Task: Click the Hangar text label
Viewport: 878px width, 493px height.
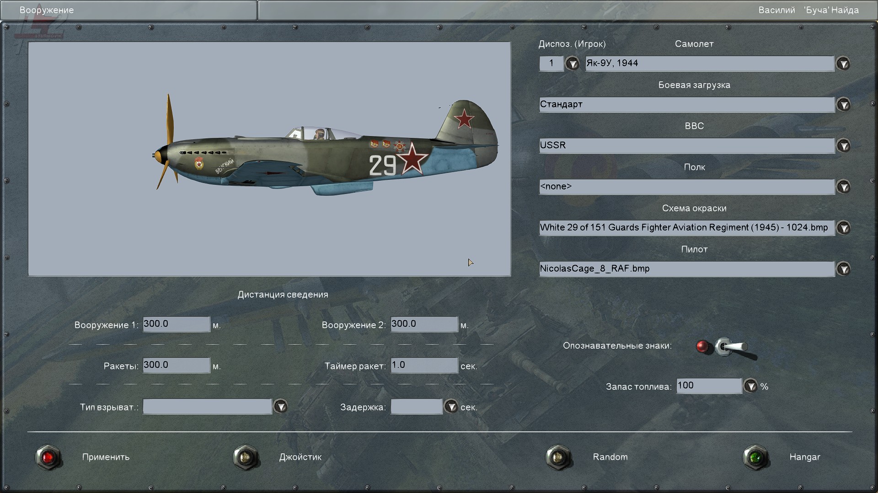Action: click(804, 457)
